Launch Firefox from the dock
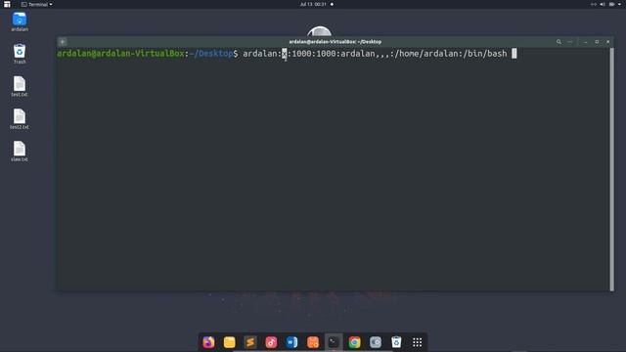The width and height of the screenshot is (626, 352). pyautogui.click(x=208, y=342)
